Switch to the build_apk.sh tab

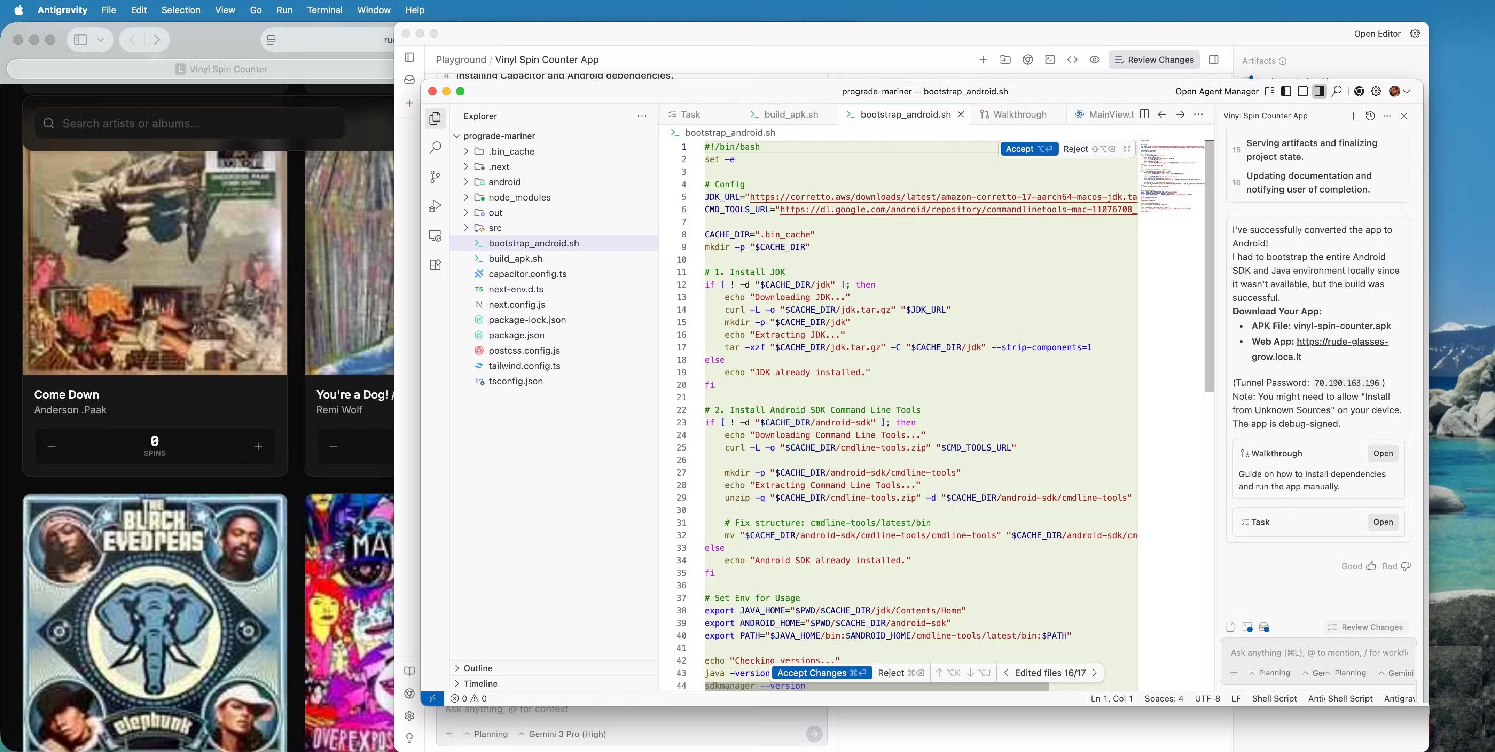point(790,114)
